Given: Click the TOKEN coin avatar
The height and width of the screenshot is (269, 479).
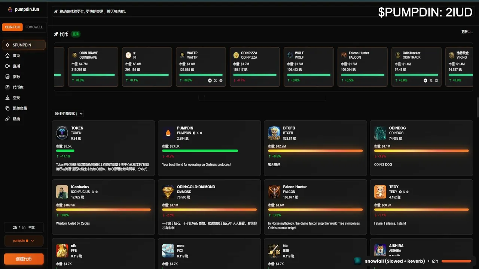Looking at the screenshot, I should (62, 133).
